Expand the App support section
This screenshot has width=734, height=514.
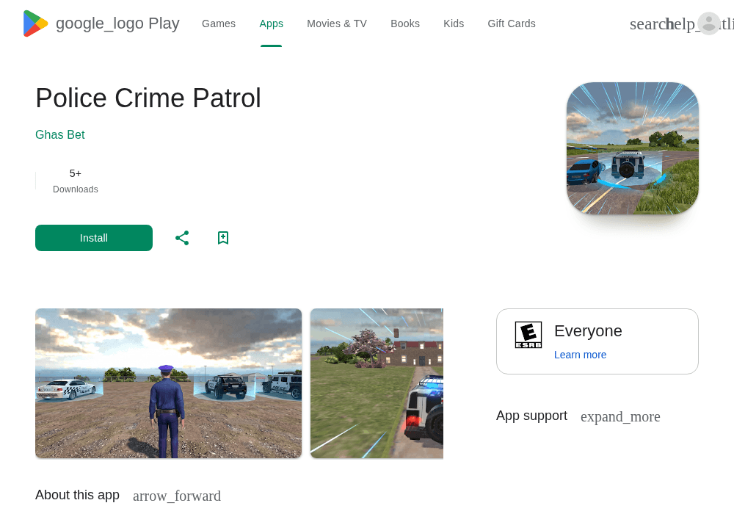tap(620, 416)
